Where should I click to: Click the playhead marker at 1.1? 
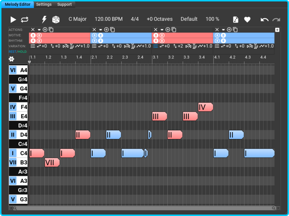(29, 62)
